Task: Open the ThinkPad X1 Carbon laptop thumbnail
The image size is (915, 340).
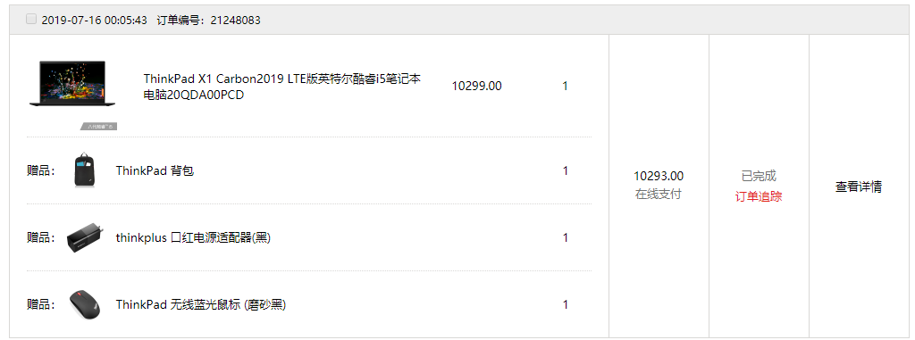Action: coord(72,84)
